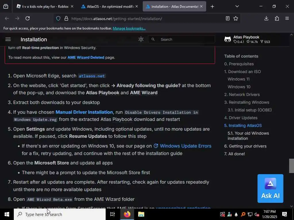Go to 3.1. Initial setup (OOBE)
Image resolution: width=294 pixels, height=220 pixels.
point(249,110)
